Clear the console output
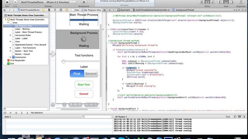 coord(228,117)
